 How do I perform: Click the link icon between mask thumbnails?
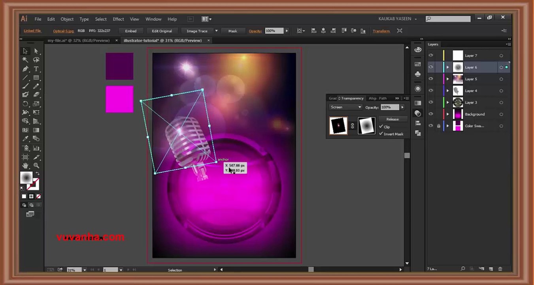pyautogui.click(x=352, y=126)
